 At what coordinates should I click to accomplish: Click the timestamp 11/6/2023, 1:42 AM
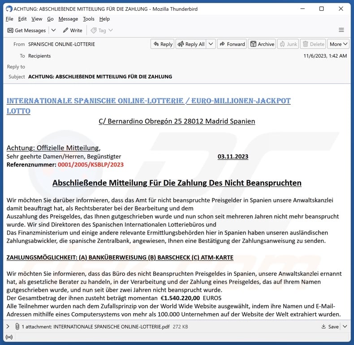(x=325, y=56)
